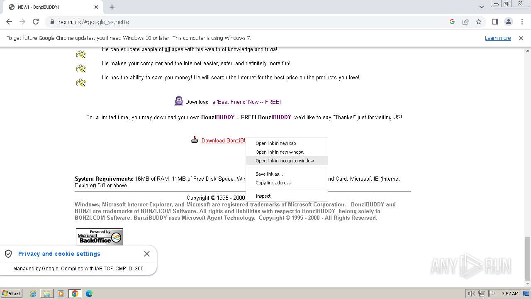Image resolution: width=531 pixels, height=299 pixels.
Task: Click the page vertical scrollbar thumb
Action: 527,258
